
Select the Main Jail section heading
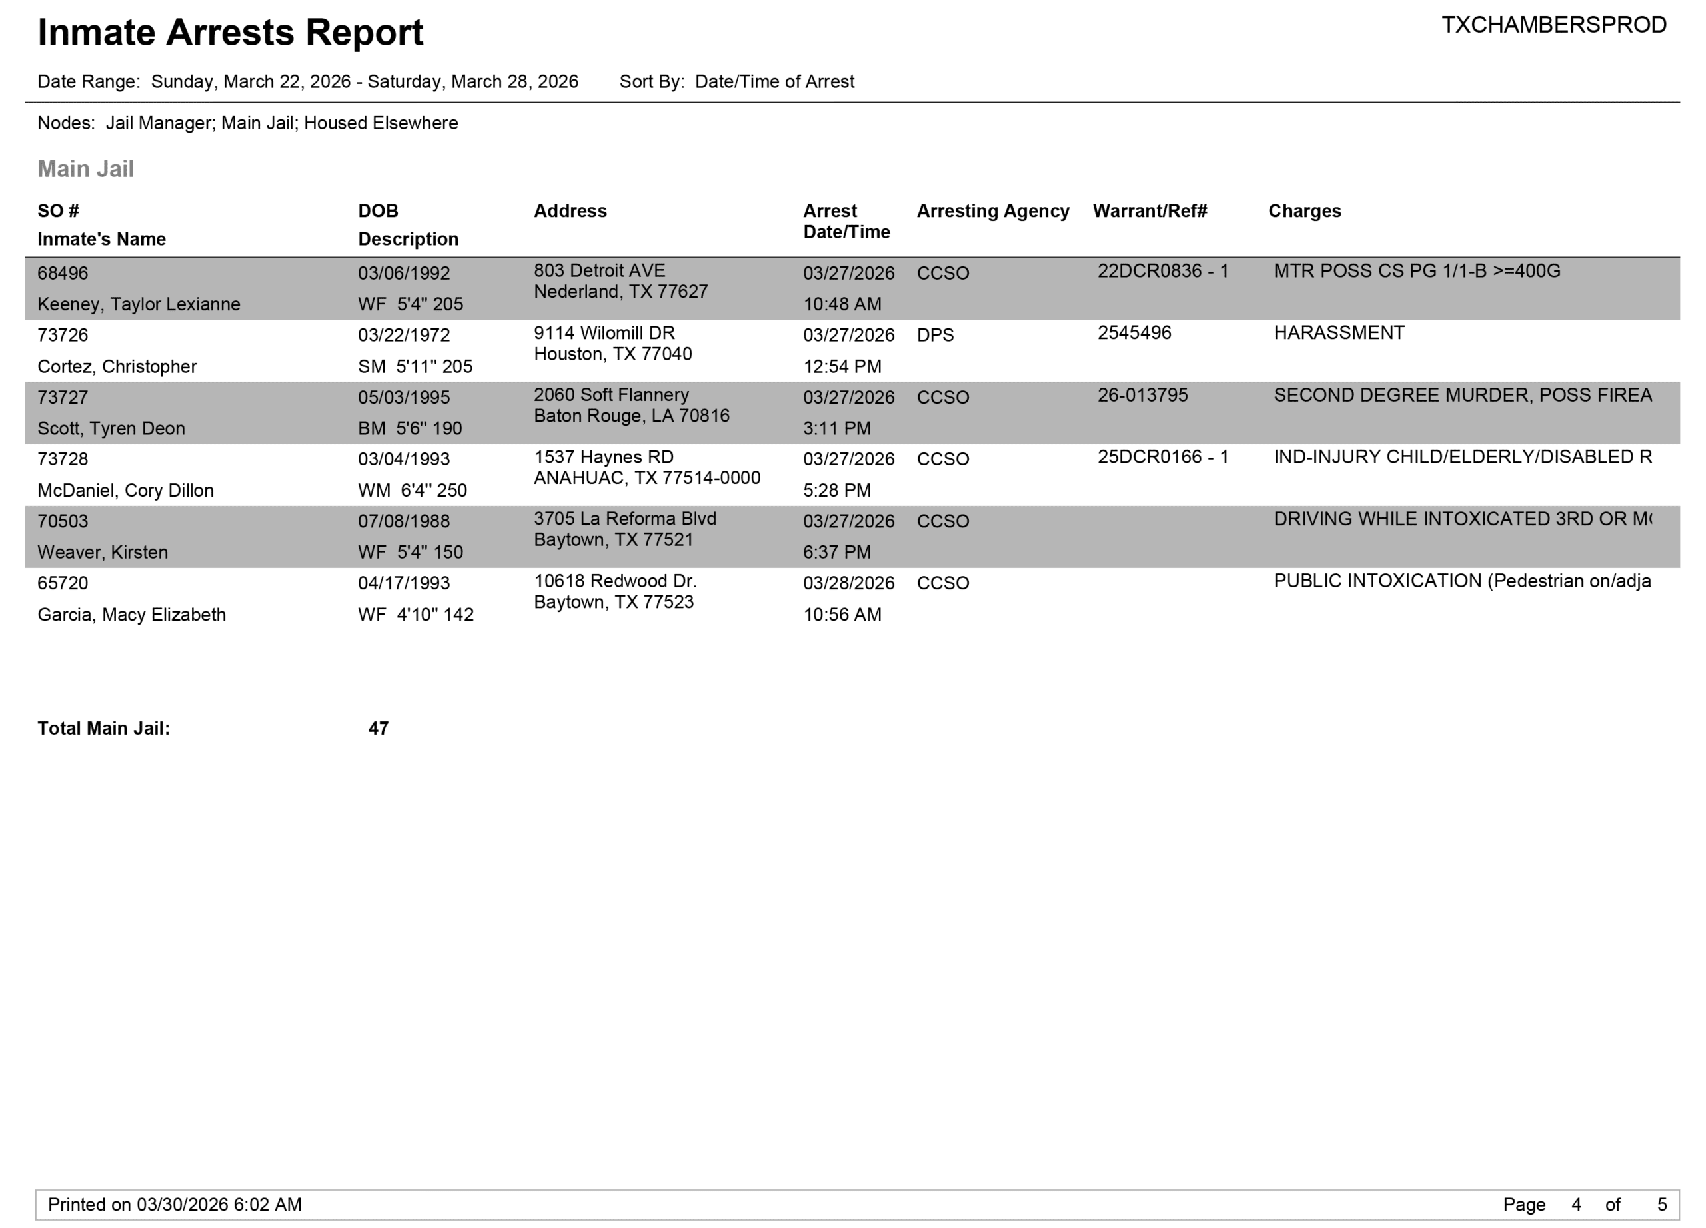click(x=86, y=169)
